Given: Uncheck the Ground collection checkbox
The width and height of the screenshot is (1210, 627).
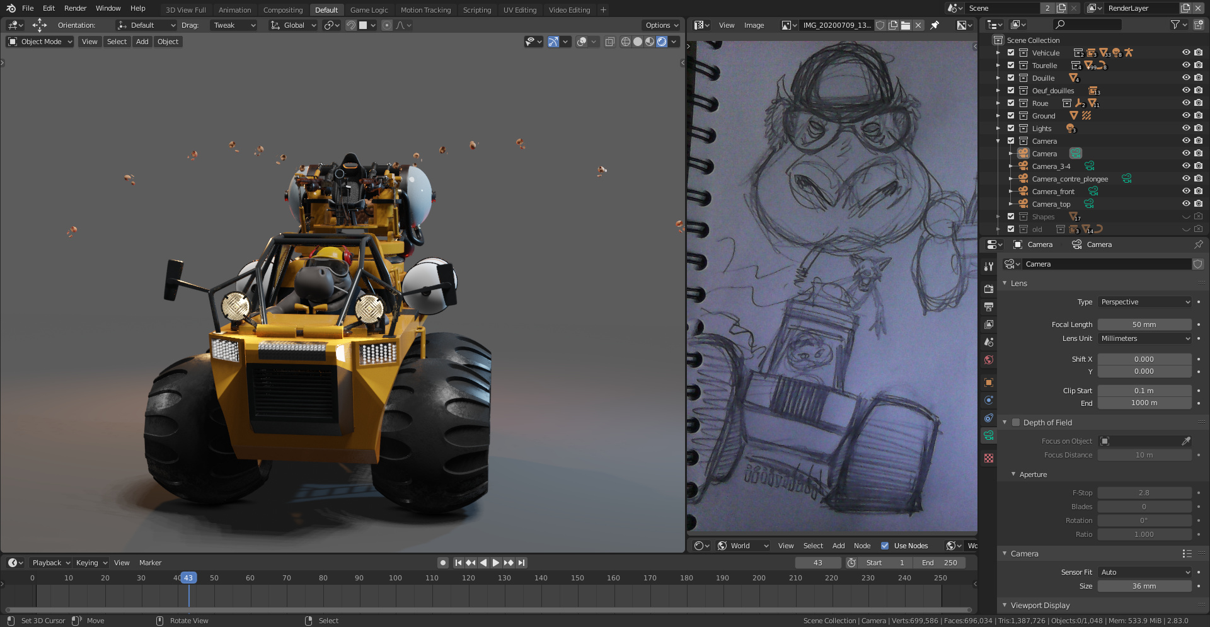Looking at the screenshot, I should (x=1011, y=116).
